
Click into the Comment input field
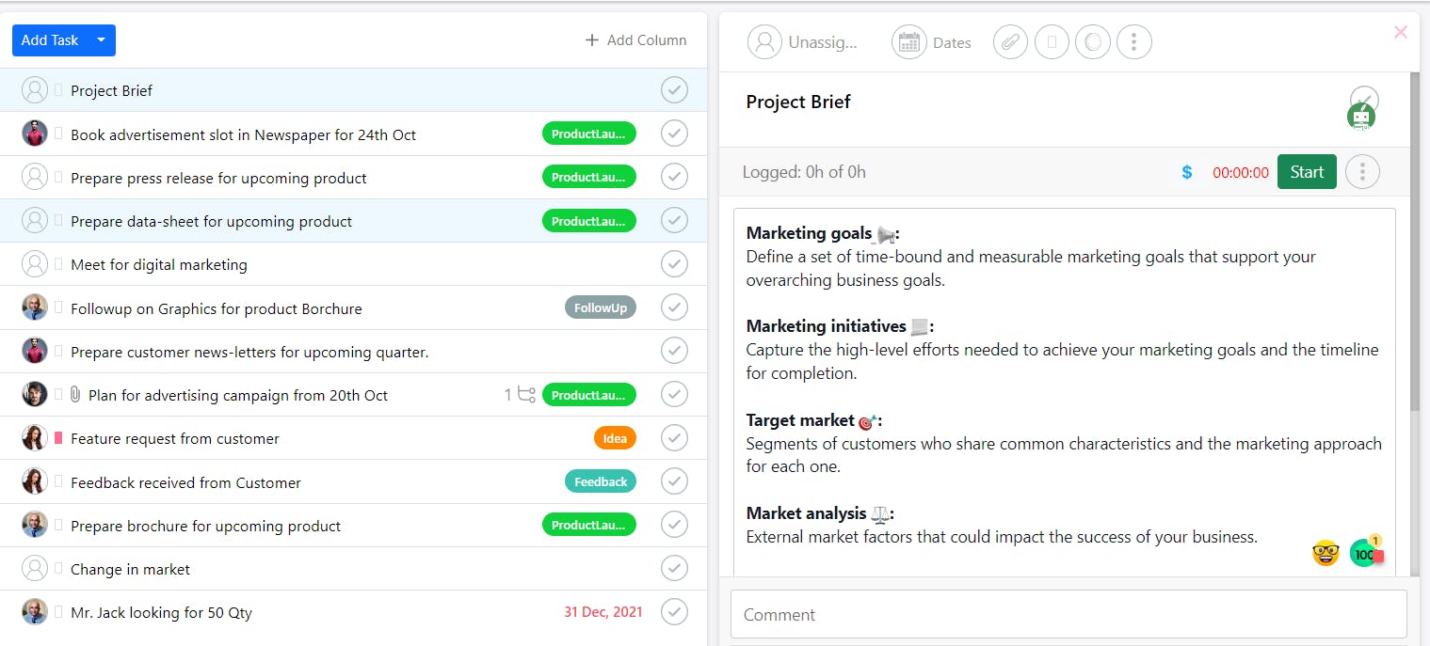pyautogui.click(x=1068, y=615)
